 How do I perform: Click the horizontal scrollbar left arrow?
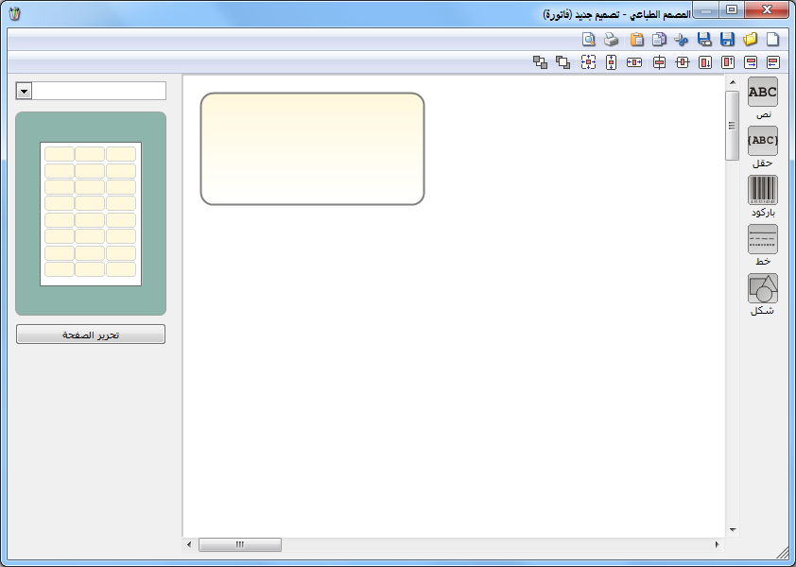click(189, 544)
